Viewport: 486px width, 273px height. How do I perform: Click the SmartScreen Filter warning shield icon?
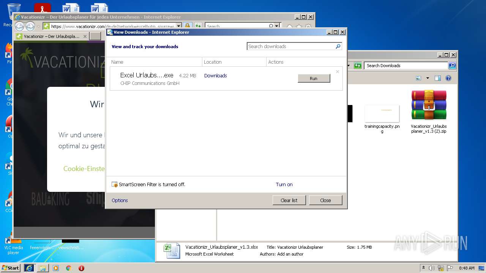coord(115,185)
